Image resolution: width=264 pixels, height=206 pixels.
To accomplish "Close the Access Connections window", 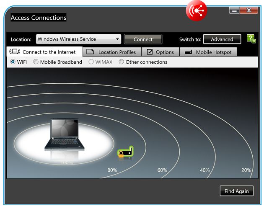I will (248, 10).
